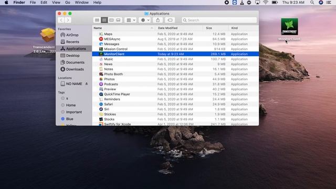
Task: Select MonitorClient icon on the desktop
Action: (x=289, y=27)
